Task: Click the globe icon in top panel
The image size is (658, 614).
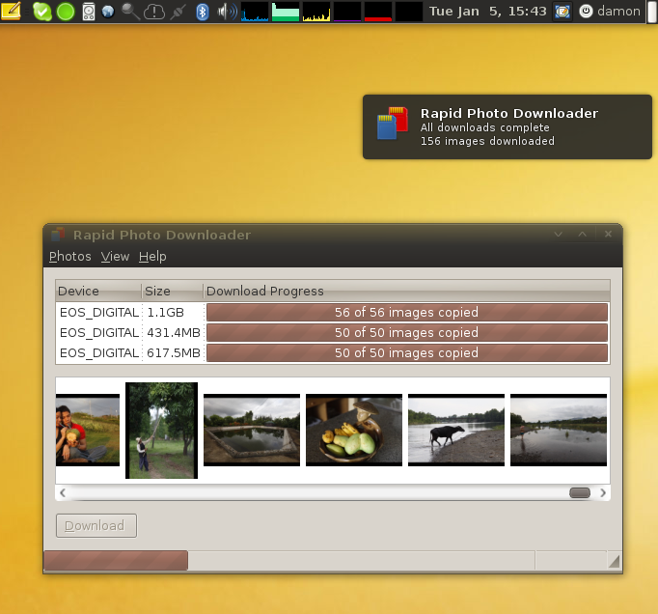Action: pyautogui.click(x=108, y=12)
